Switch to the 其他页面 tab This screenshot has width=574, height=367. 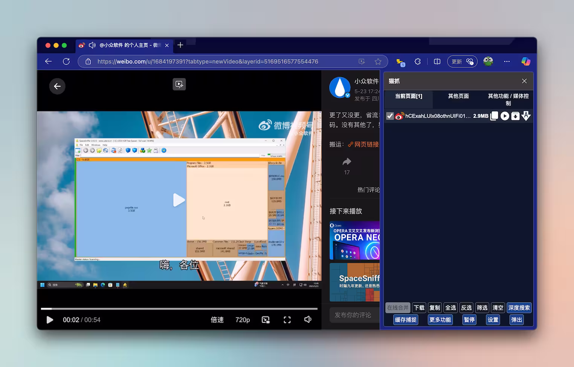458,96
